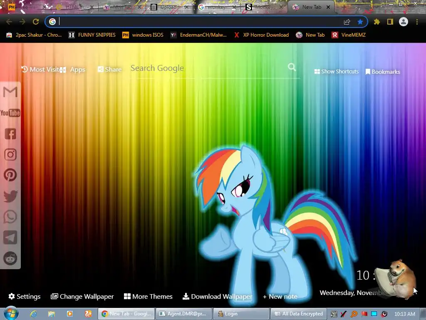The height and width of the screenshot is (320, 426).
Task: Click Download Wallpaper
Action: coord(217,296)
